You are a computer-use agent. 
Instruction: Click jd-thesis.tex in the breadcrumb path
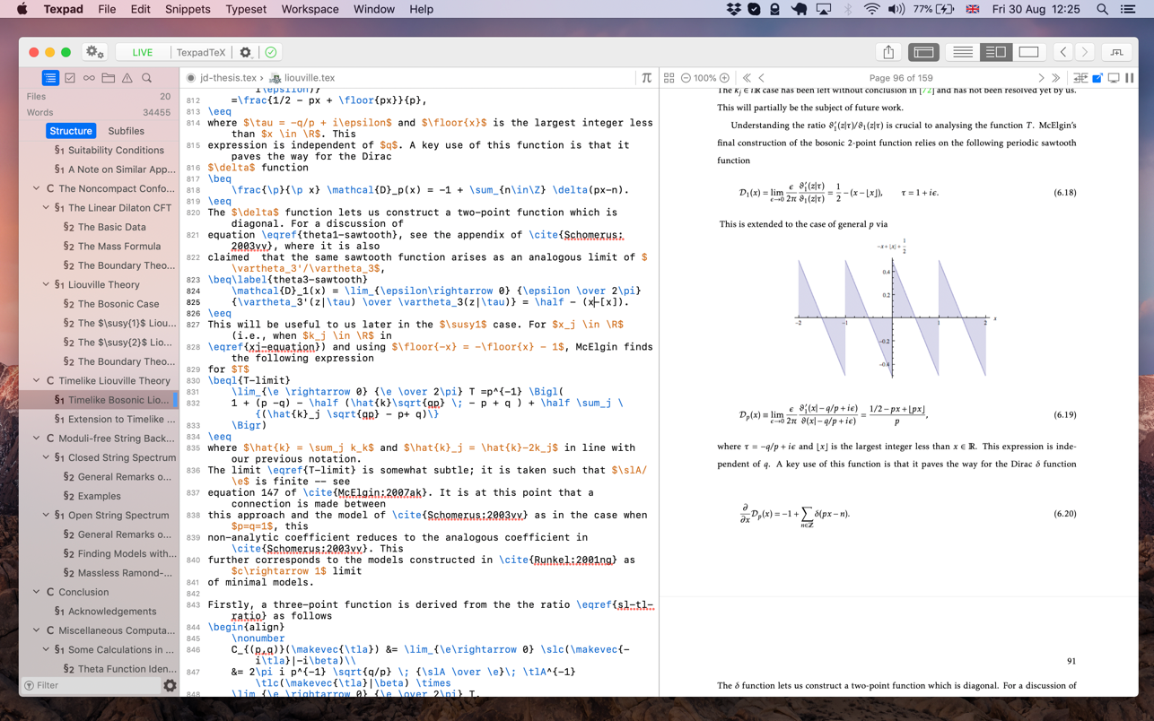click(228, 78)
